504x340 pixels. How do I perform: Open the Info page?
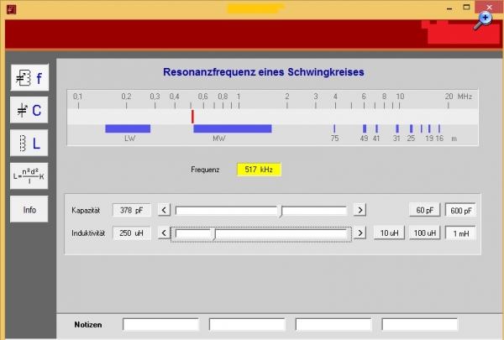[29, 209]
